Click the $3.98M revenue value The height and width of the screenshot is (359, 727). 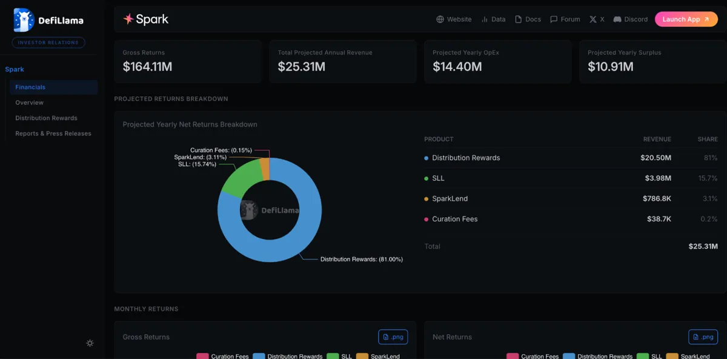point(658,178)
